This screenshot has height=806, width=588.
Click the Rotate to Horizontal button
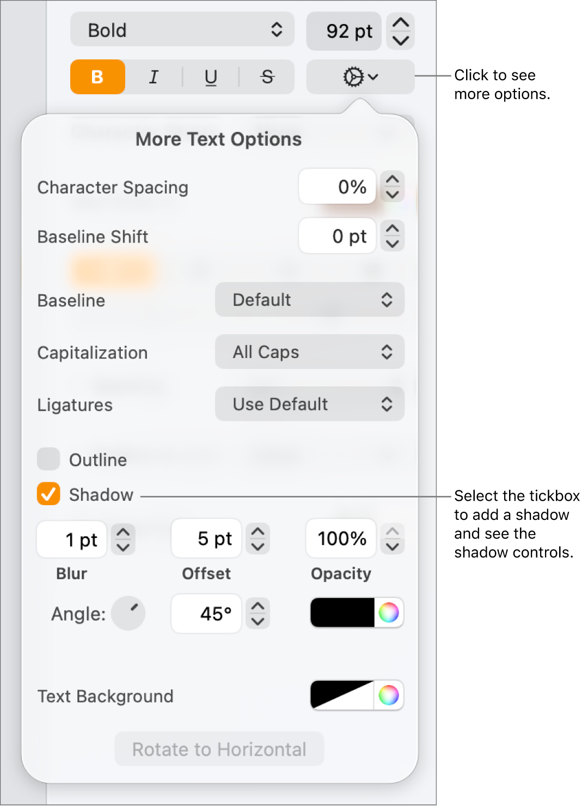click(x=219, y=749)
